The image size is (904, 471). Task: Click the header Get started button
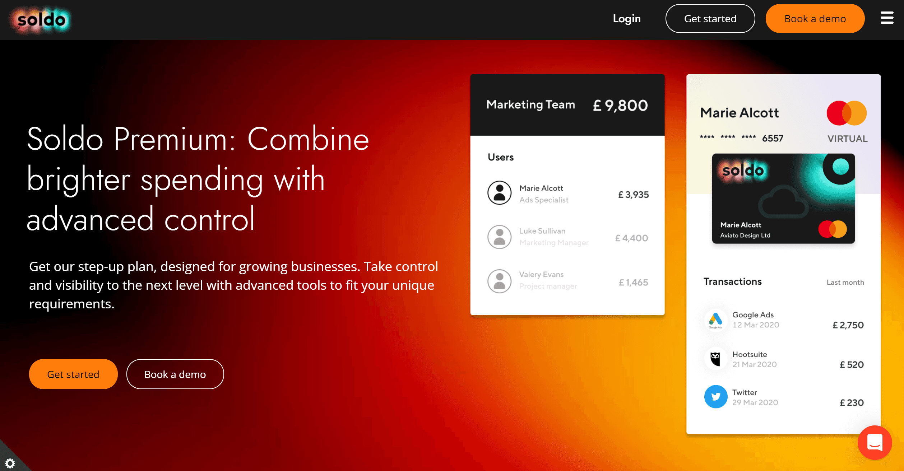click(710, 19)
